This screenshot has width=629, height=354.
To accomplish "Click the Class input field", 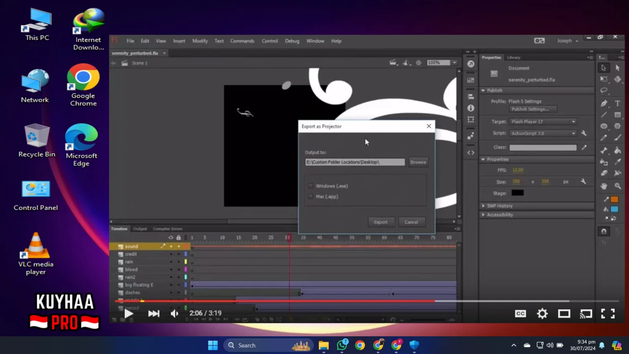I will [543, 147].
